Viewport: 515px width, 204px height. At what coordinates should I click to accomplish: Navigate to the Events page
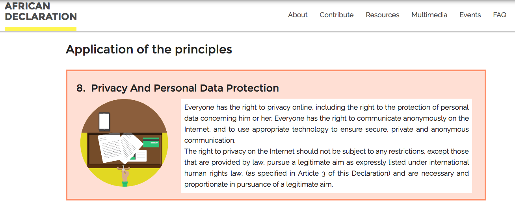pos(470,15)
